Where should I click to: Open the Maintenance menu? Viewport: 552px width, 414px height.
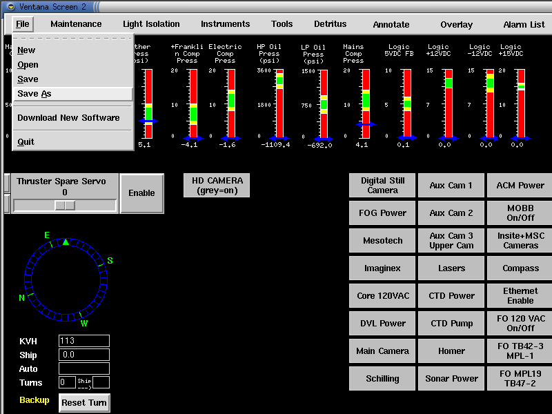76,24
